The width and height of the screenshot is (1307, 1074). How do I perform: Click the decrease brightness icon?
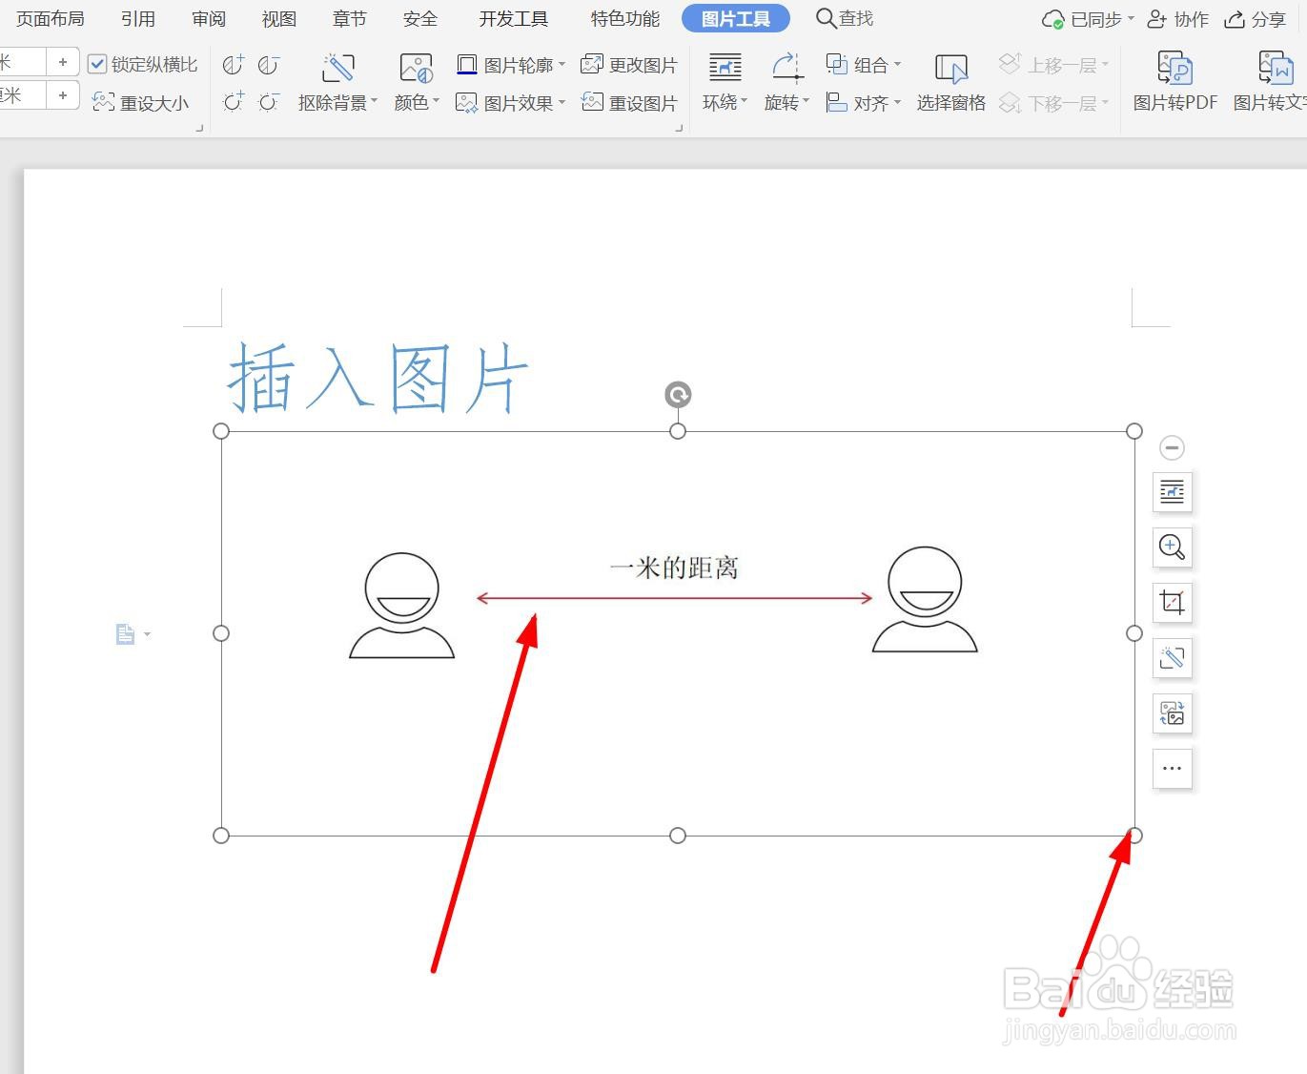269,101
